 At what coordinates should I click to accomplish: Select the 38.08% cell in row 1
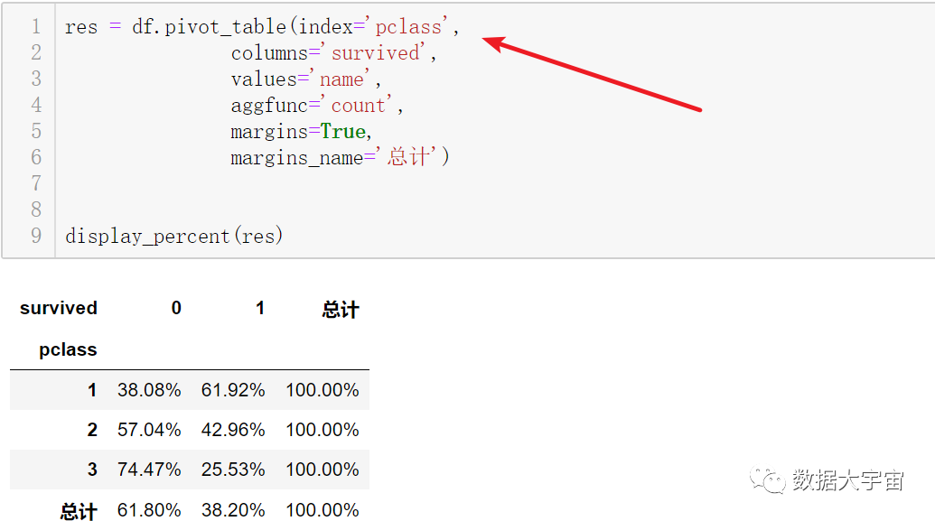(149, 390)
